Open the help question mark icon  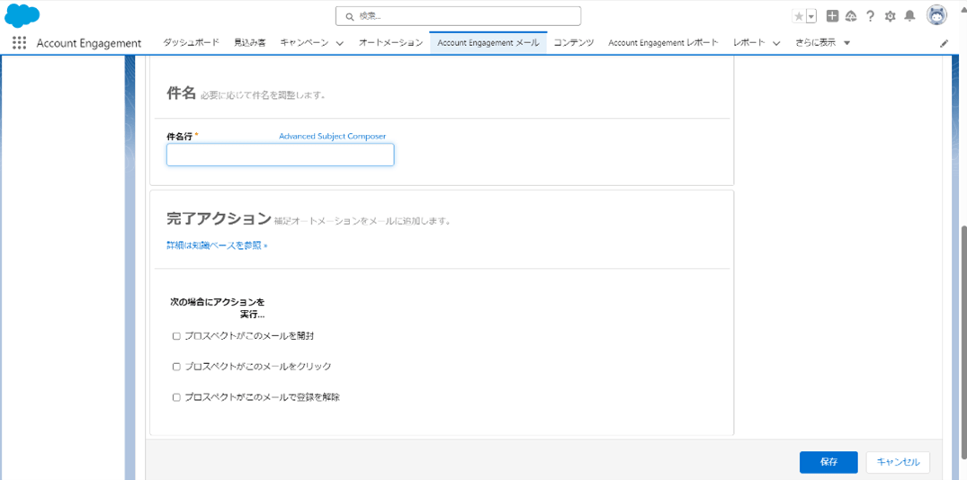(x=870, y=17)
